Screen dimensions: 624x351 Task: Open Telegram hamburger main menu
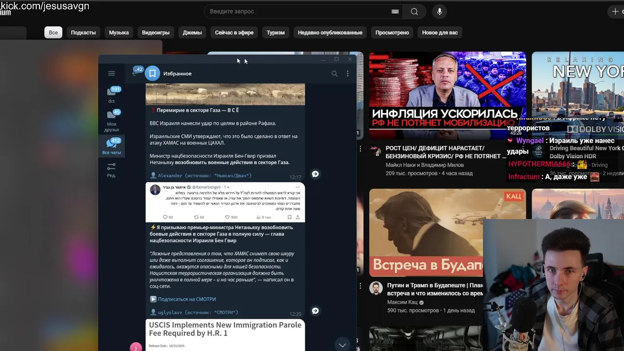coord(111,74)
